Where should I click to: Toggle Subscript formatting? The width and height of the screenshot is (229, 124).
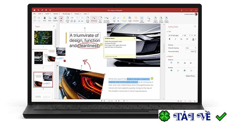[181, 39]
